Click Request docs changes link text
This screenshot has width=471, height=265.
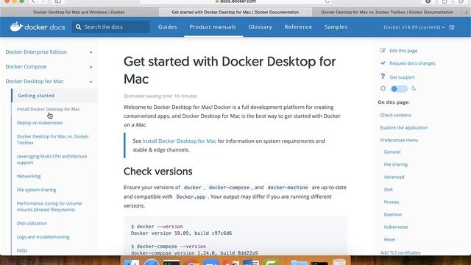tap(412, 63)
